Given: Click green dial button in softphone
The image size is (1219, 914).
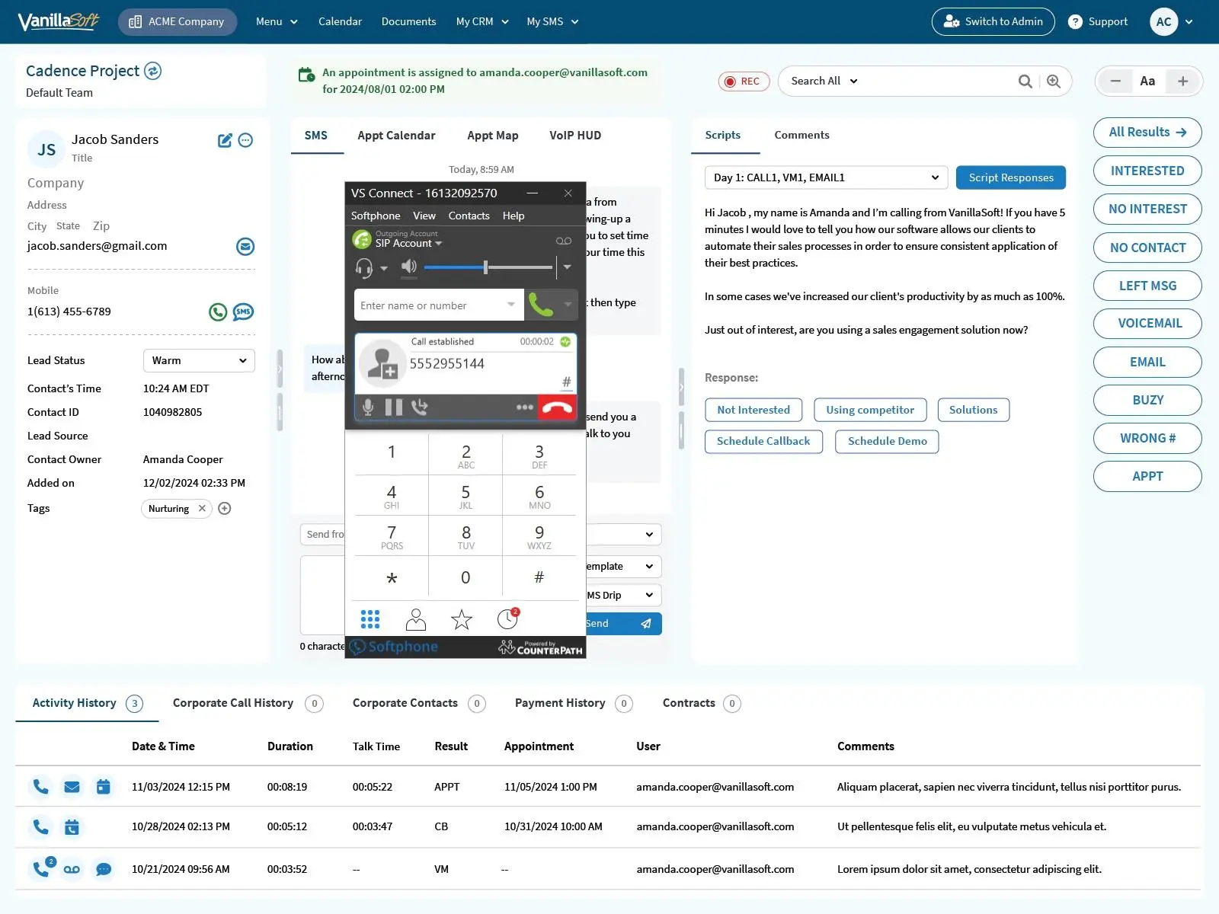Looking at the screenshot, I should click(541, 305).
